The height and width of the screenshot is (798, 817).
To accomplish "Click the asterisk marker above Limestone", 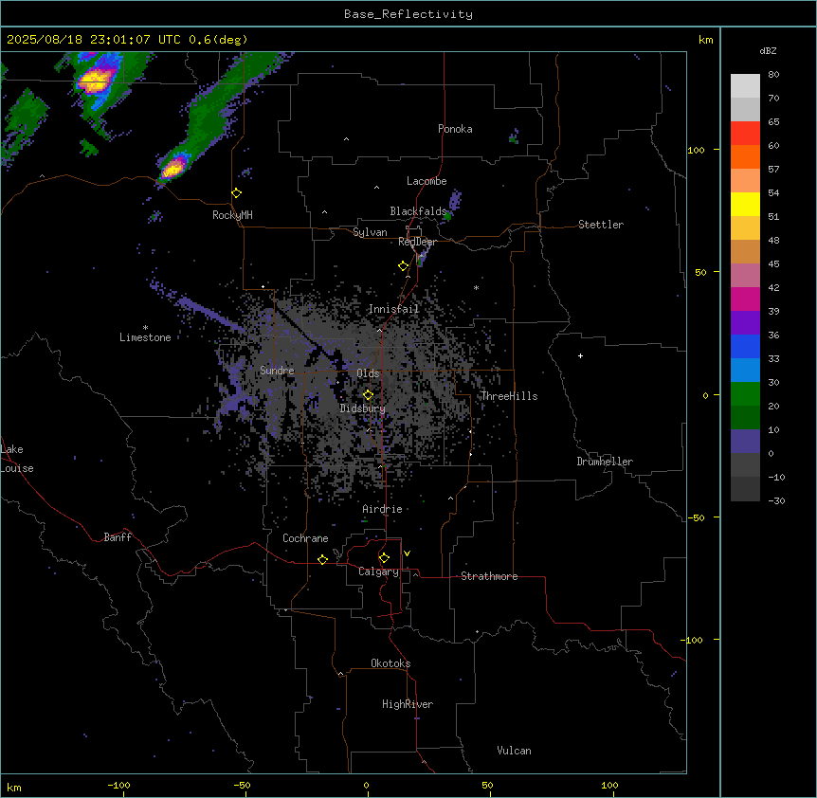I will coord(145,327).
